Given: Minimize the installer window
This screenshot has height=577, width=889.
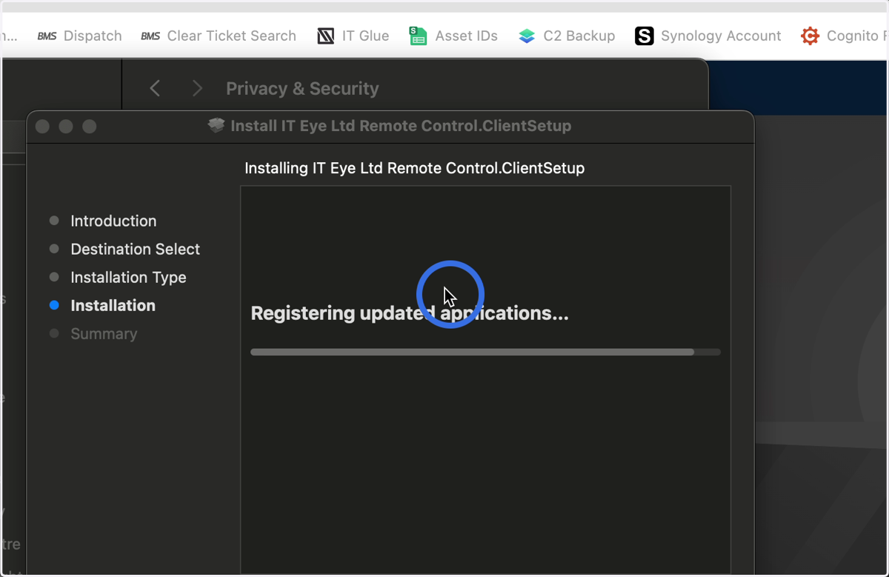Looking at the screenshot, I should pyautogui.click(x=66, y=127).
